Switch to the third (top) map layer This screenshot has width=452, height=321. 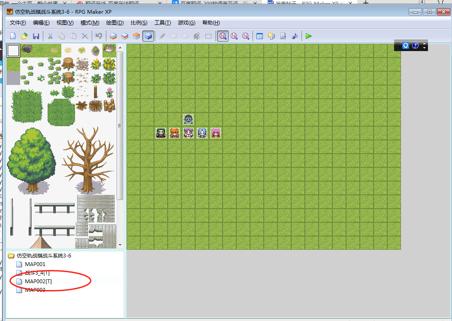coord(136,36)
